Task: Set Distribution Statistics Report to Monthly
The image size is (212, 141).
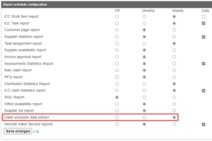Action: click(x=144, y=84)
